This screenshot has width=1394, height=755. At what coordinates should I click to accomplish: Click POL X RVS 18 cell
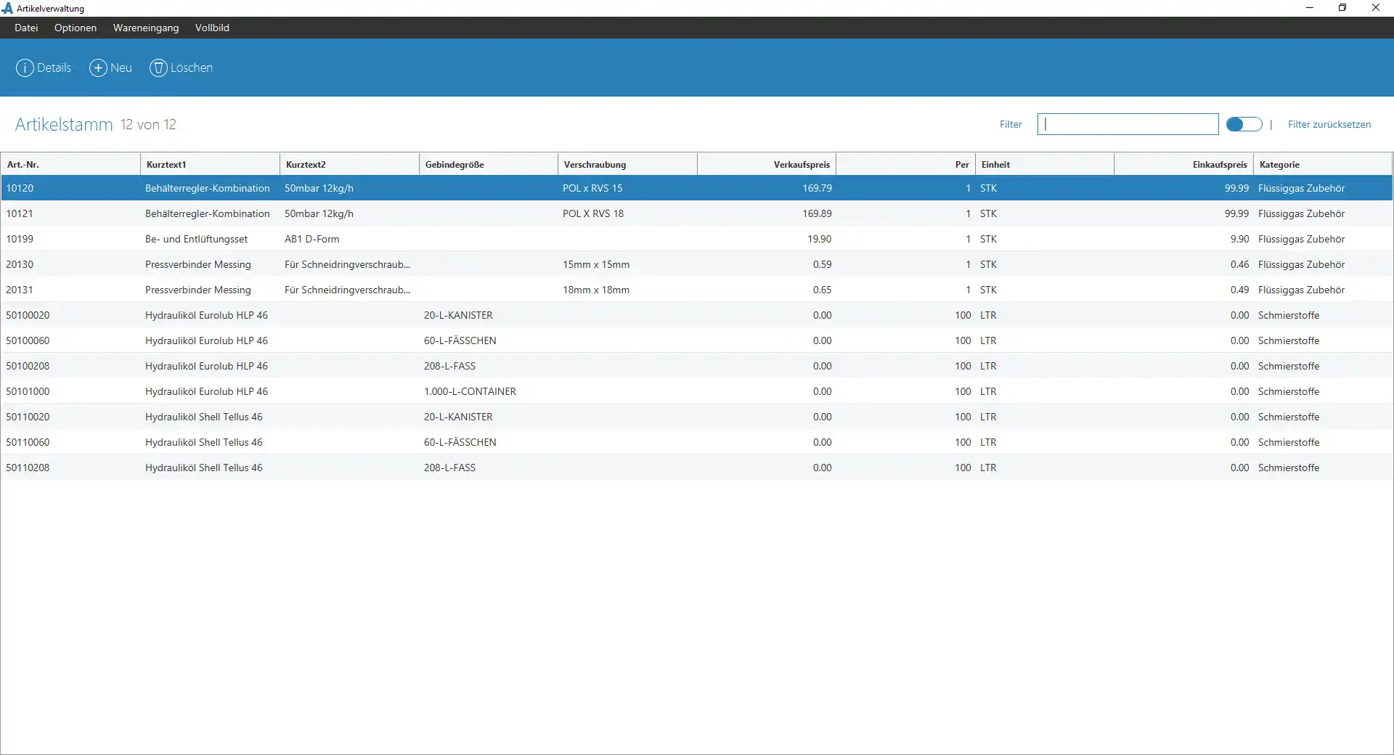click(x=593, y=213)
